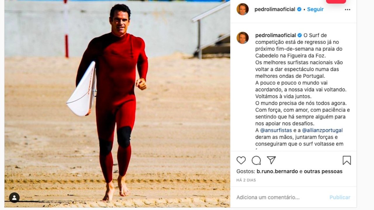This screenshot has width=374, height=210.
Task: Click header verified badge icon
Action: (x=299, y=9)
